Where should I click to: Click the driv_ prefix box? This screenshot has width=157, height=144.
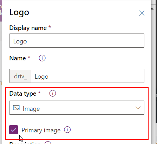coord(20,76)
